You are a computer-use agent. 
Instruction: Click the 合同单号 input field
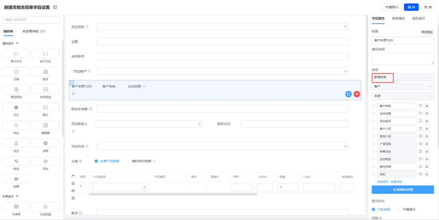(x=222, y=56)
